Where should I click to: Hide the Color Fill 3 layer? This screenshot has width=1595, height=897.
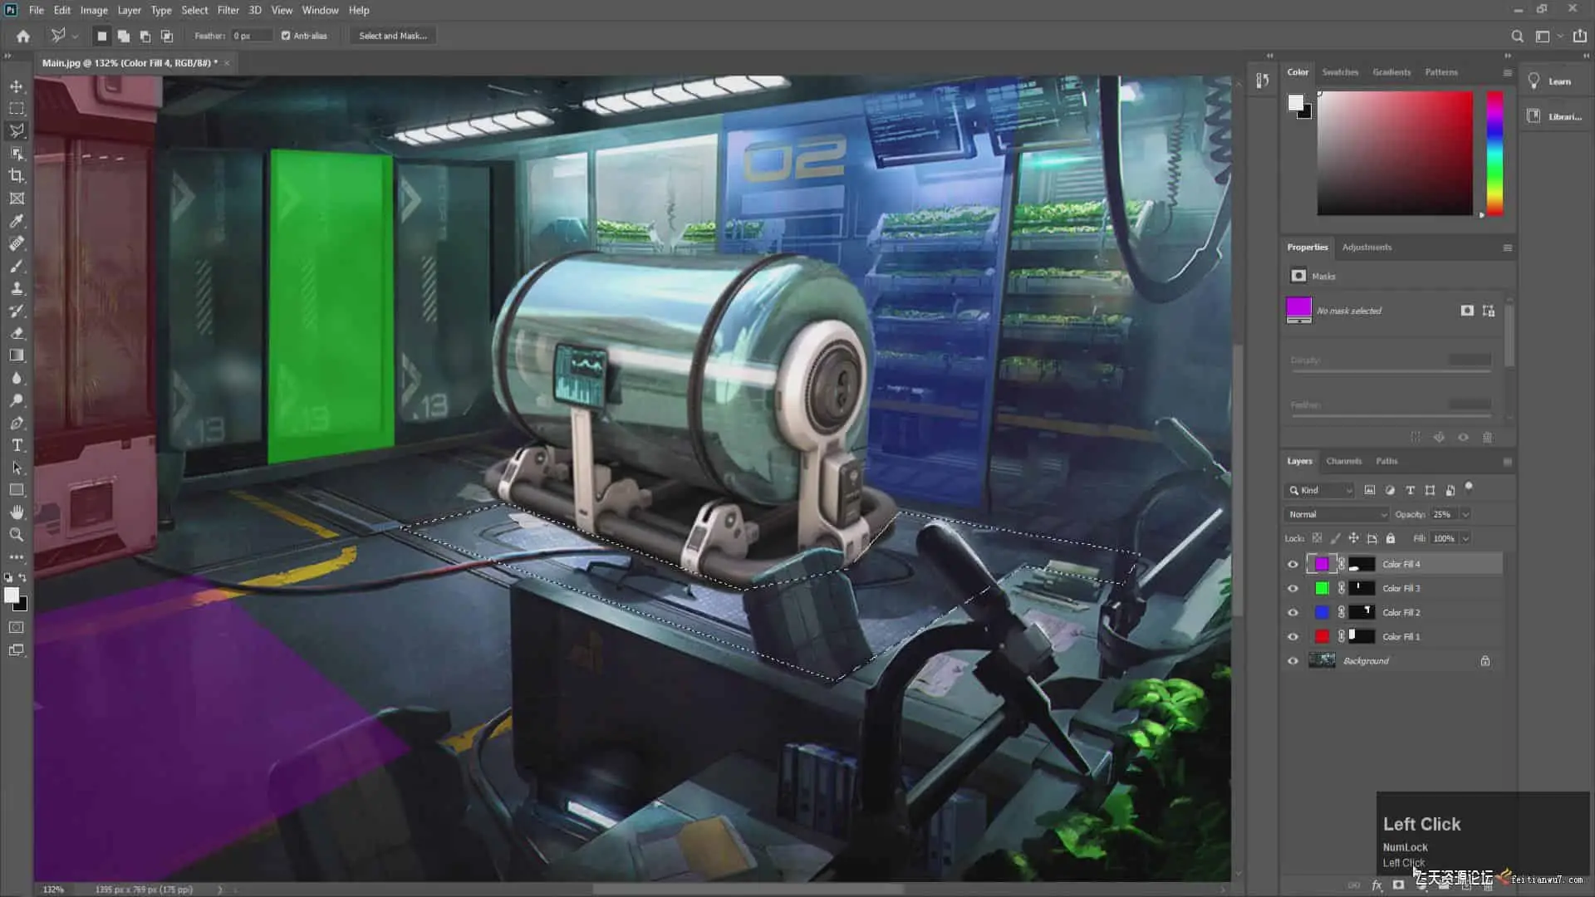click(x=1293, y=588)
